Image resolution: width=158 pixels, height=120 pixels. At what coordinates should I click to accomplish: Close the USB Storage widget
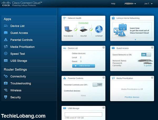point(103,108)
